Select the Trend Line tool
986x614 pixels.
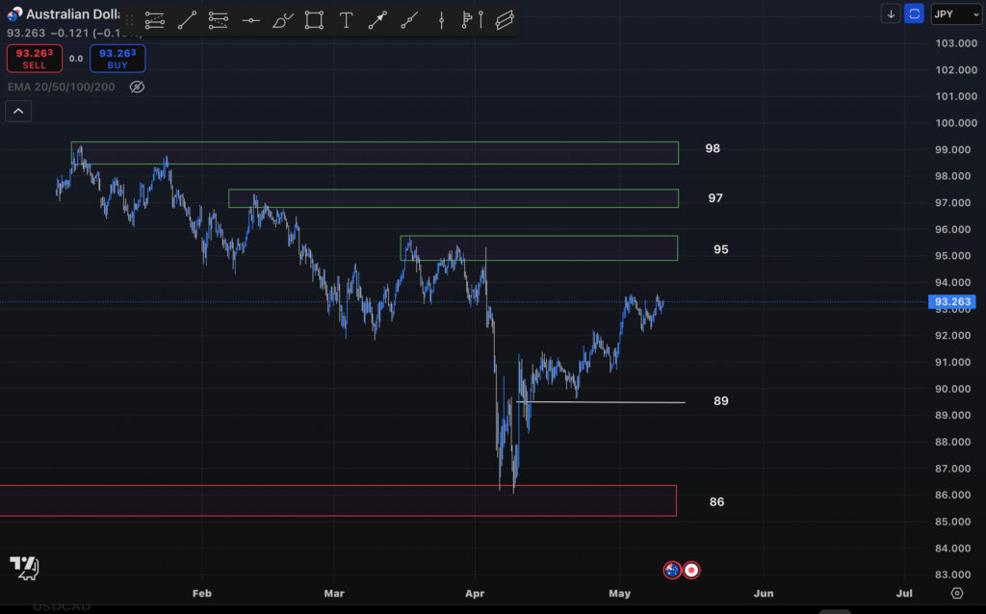pos(187,20)
